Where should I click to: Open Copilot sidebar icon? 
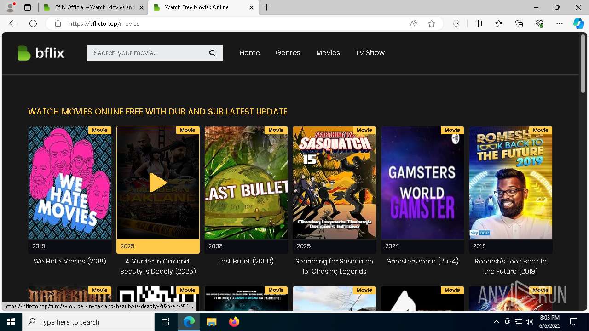[578, 23]
